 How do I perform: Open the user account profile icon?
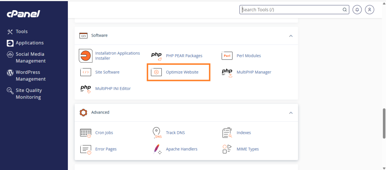coord(369,10)
